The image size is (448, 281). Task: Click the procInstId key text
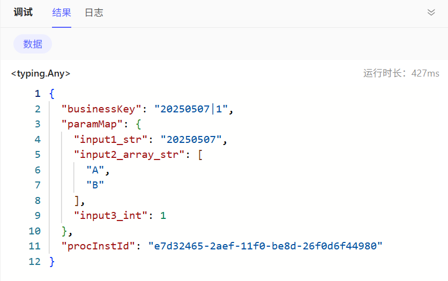coord(98,246)
